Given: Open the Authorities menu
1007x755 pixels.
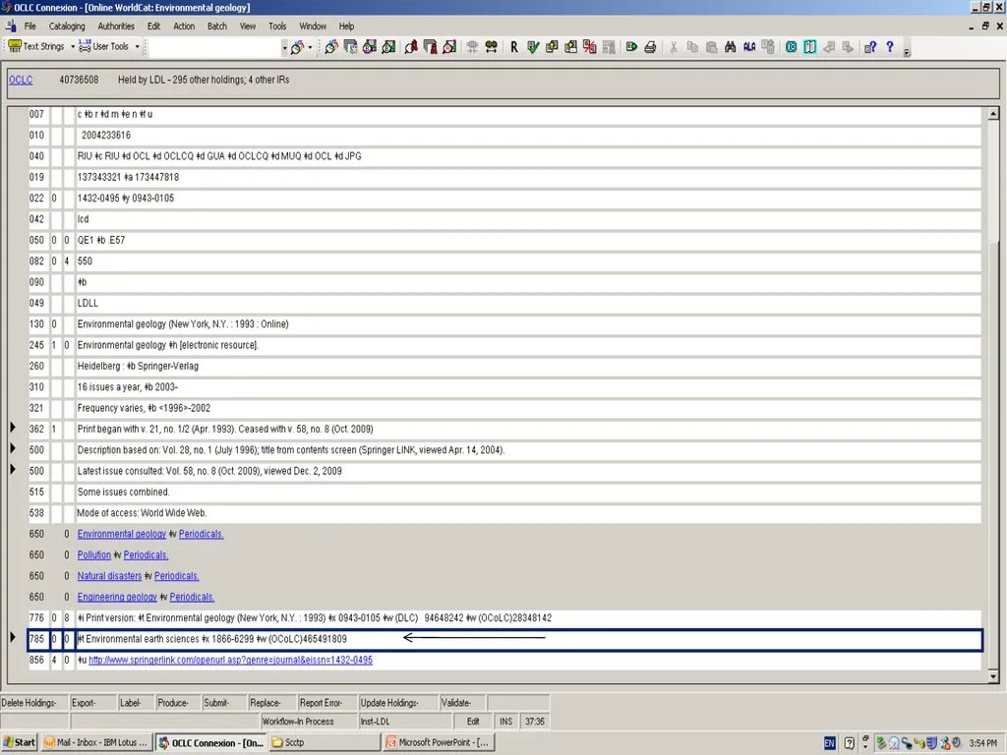Looking at the screenshot, I should [x=116, y=27].
